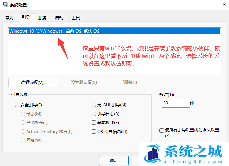
Task: Check 使所有引导设置成为永久设置(K)
Action: [162, 130]
